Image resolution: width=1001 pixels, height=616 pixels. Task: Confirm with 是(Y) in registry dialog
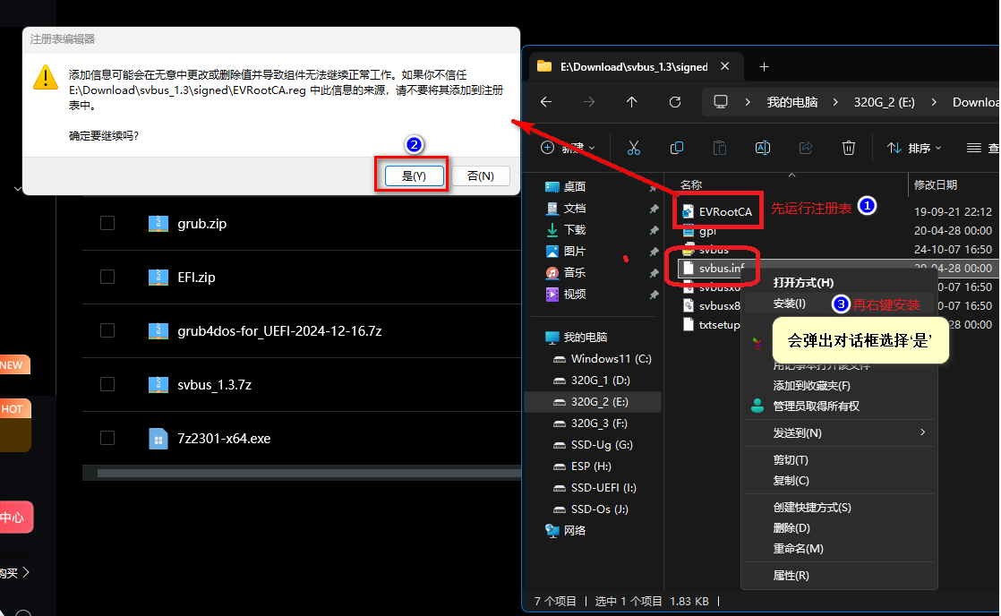(414, 175)
